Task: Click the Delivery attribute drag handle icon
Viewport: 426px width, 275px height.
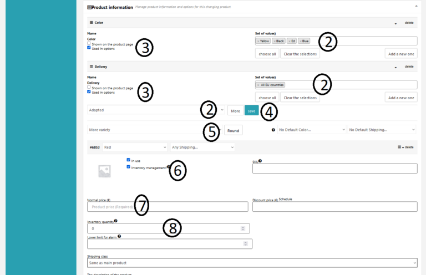Action: tap(92, 67)
